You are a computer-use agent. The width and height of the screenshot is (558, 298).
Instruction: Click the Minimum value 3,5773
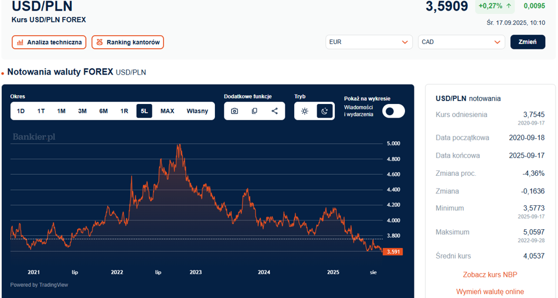(x=534, y=208)
